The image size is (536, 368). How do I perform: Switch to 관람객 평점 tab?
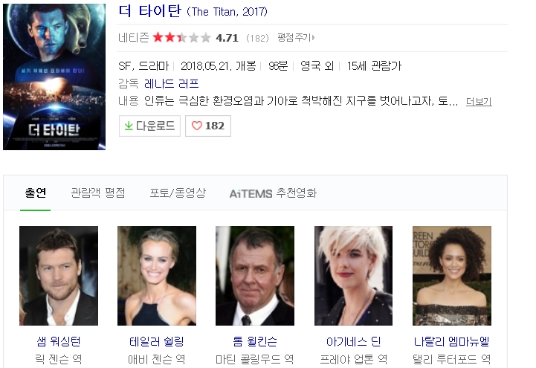[x=98, y=193]
